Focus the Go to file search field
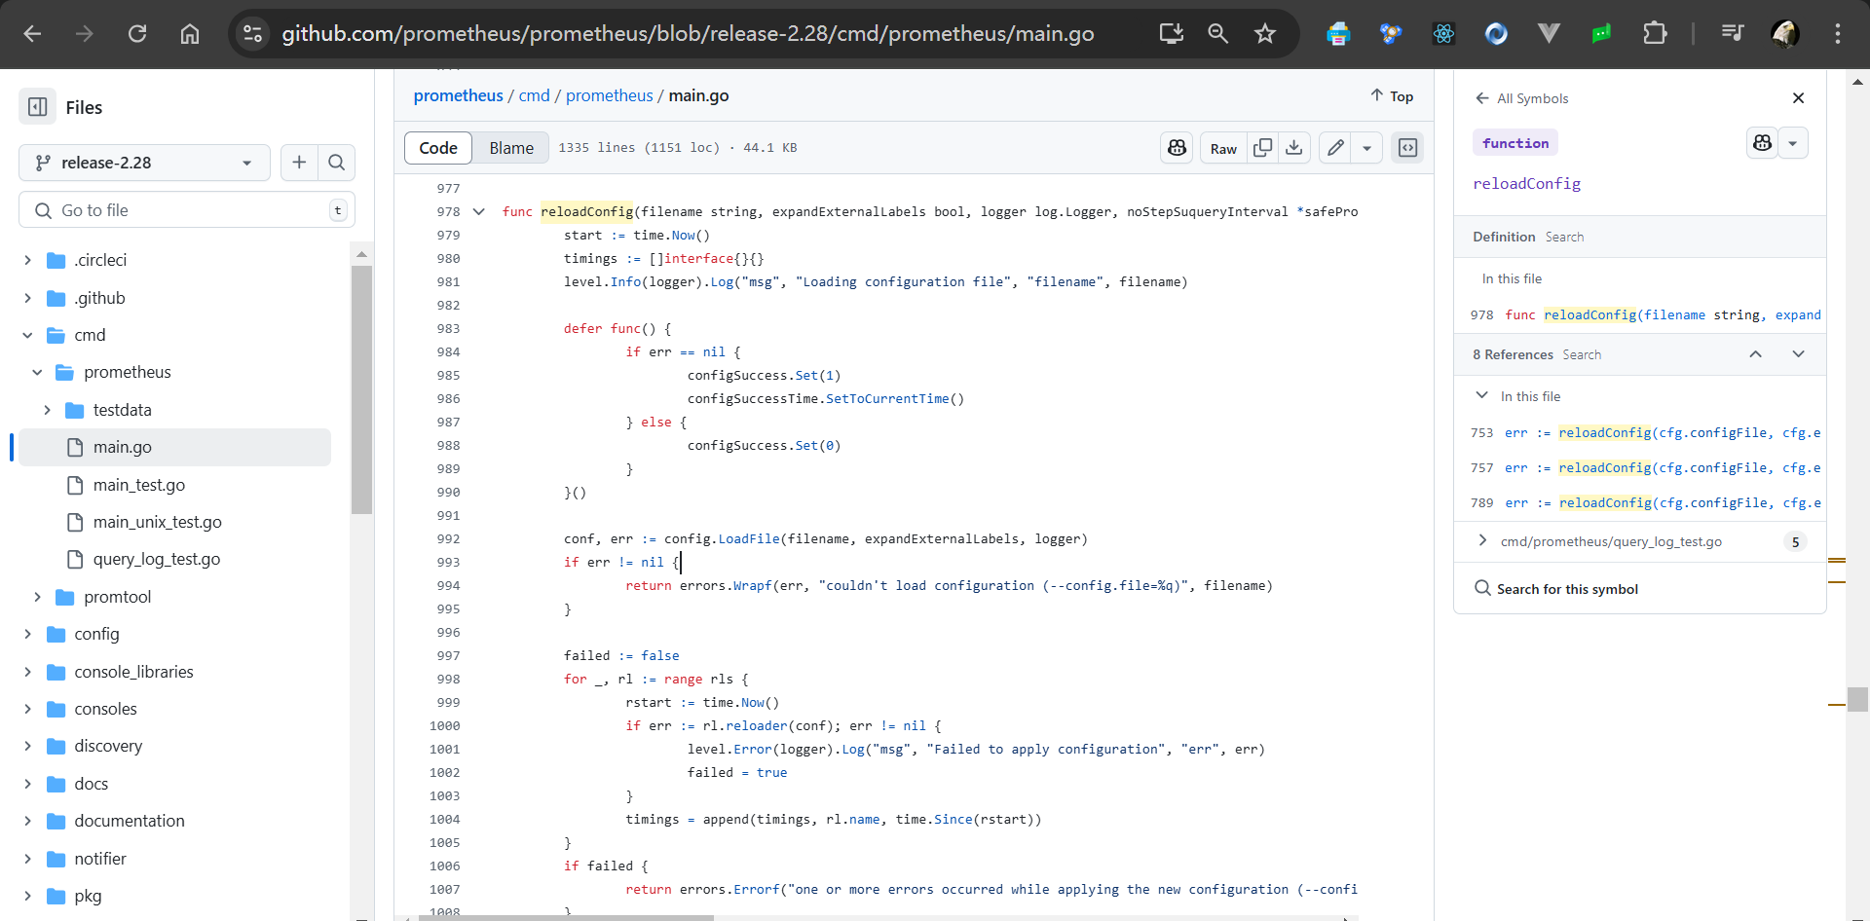This screenshot has height=921, width=1870. [x=187, y=210]
